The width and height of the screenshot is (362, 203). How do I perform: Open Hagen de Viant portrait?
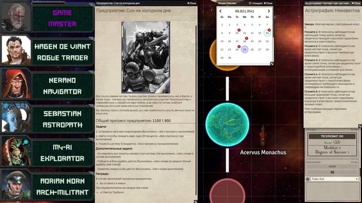[x=16, y=50]
